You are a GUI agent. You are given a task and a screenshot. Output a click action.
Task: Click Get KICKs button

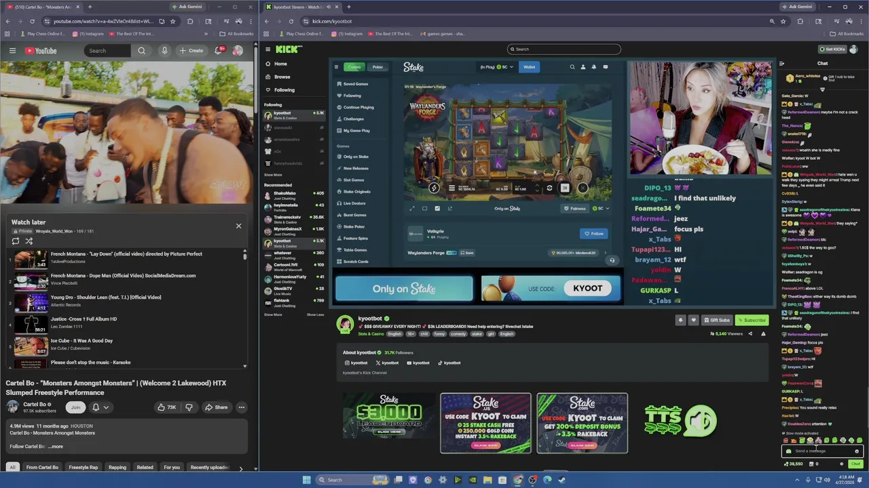click(x=832, y=49)
